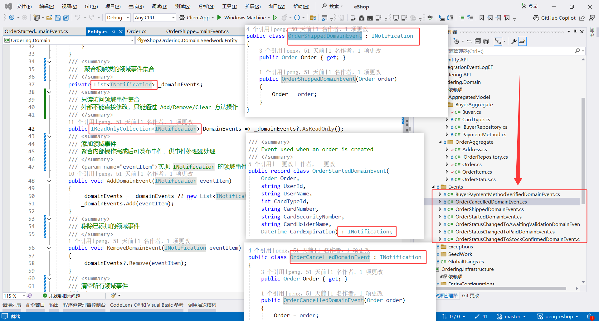Click the Save All double-disk icon

click(66, 18)
